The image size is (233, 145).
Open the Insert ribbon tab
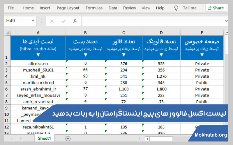45,8
